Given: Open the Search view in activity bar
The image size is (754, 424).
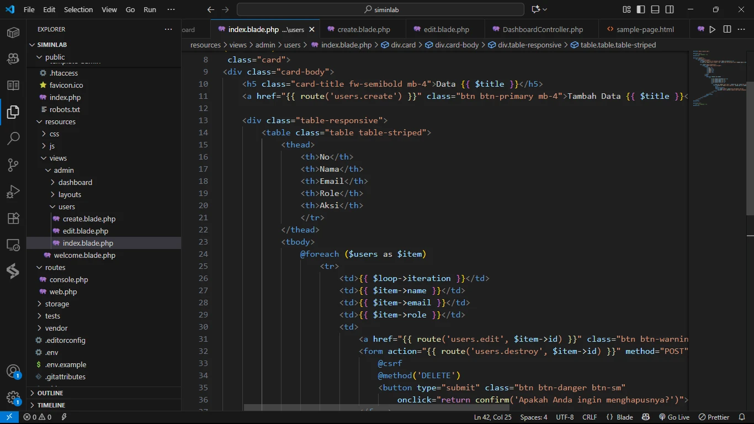Looking at the screenshot, I should click(13, 138).
